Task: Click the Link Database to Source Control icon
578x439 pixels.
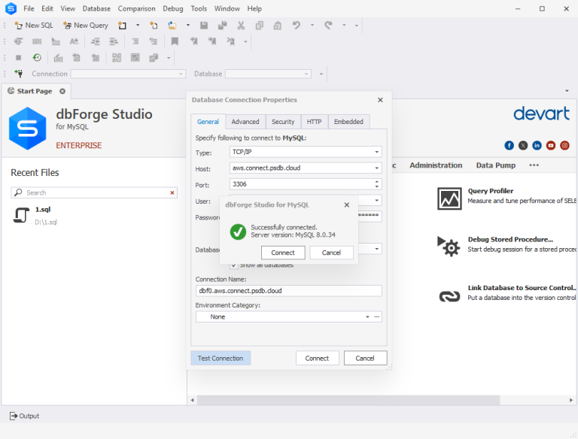Action: click(x=449, y=295)
